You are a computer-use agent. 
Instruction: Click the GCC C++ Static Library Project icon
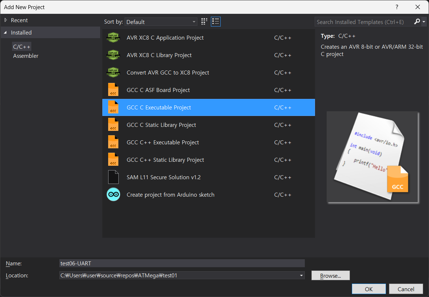click(113, 160)
